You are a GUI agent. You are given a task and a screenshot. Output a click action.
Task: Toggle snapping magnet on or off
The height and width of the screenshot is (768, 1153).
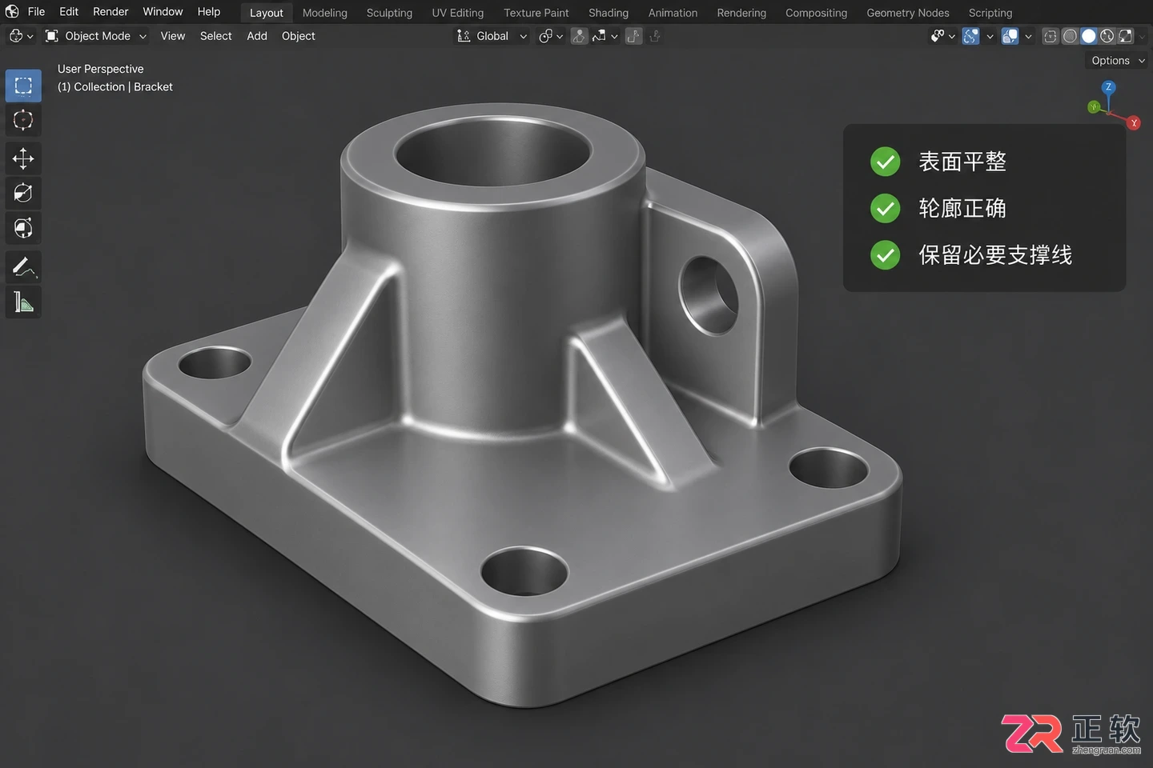[579, 36]
